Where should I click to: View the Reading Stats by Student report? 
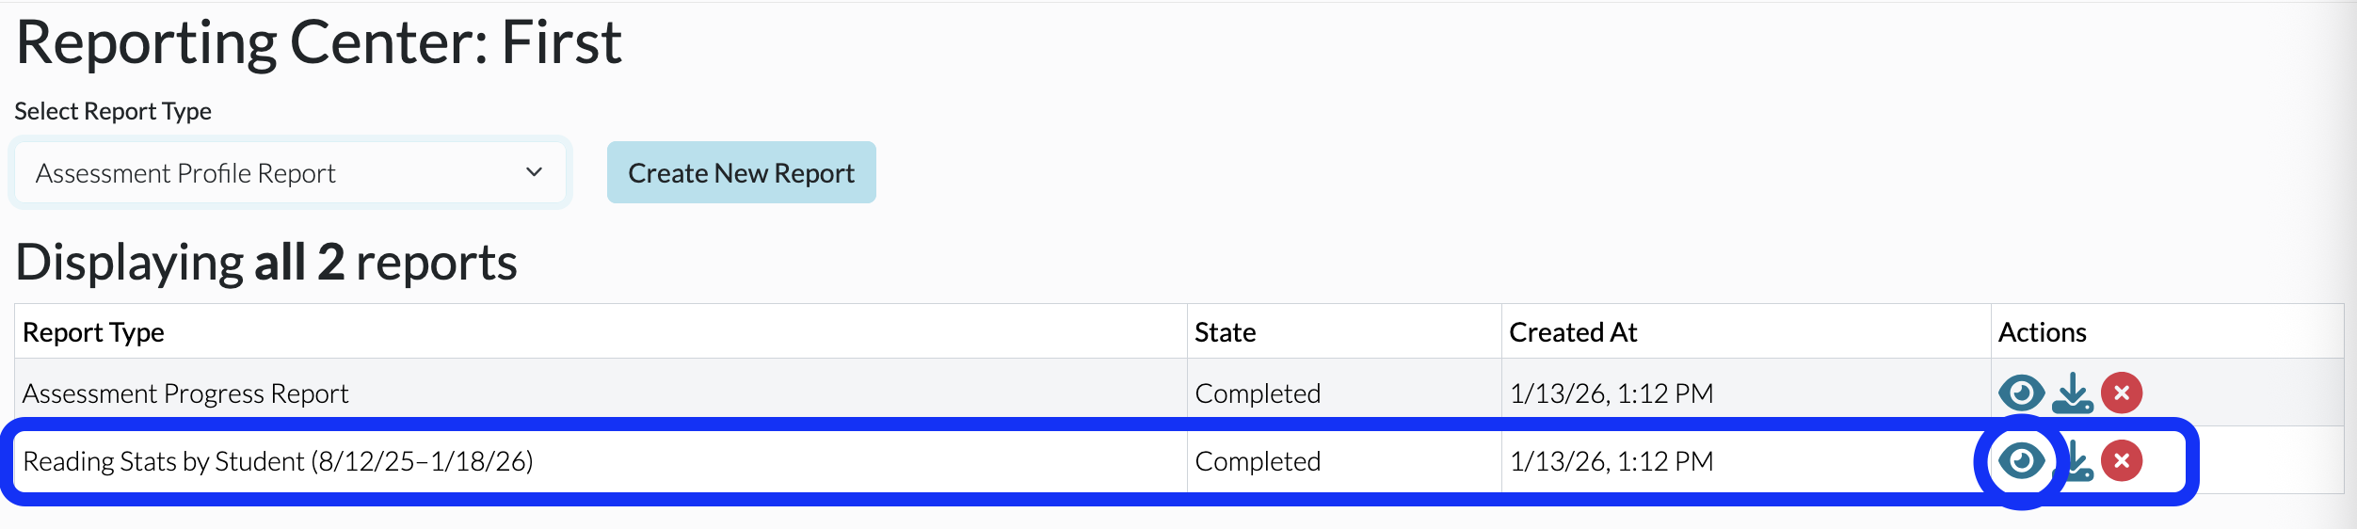(2021, 461)
